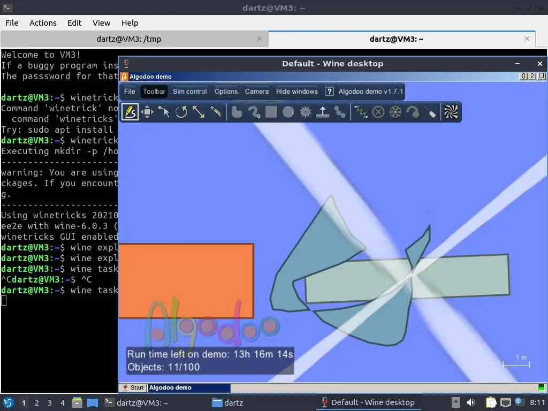Image resolution: width=548 pixels, height=411 pixels.
Task: Select the Box tool square icon
Action: pyautogui.click(x=271, y=112)
